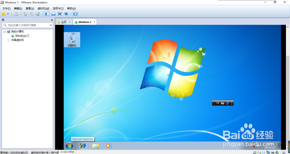Click the printer status bar icon
290x154 pixels.
coord(272,153)
